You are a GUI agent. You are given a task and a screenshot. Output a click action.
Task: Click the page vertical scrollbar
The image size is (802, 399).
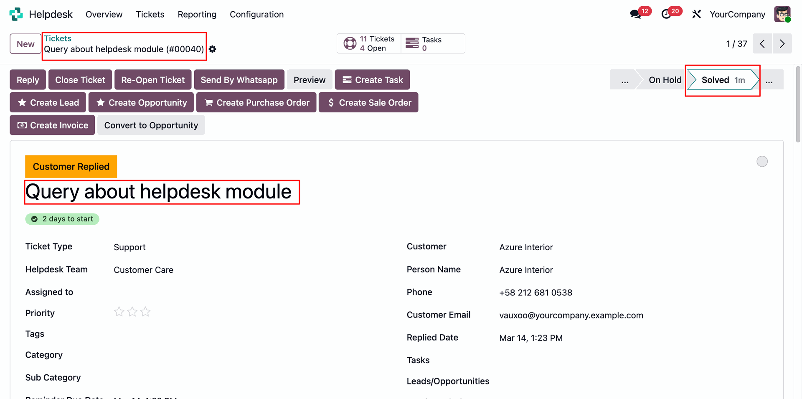point(798,104)
